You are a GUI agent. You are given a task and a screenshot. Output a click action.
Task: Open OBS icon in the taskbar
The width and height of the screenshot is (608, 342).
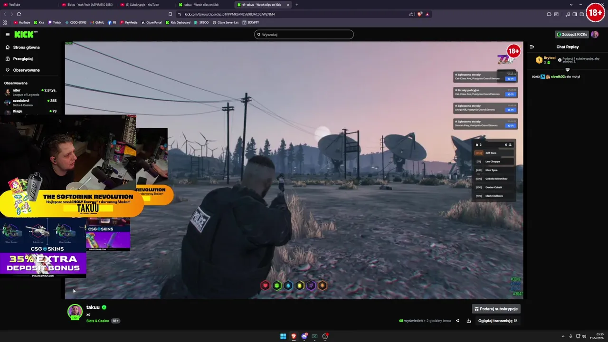325,336
